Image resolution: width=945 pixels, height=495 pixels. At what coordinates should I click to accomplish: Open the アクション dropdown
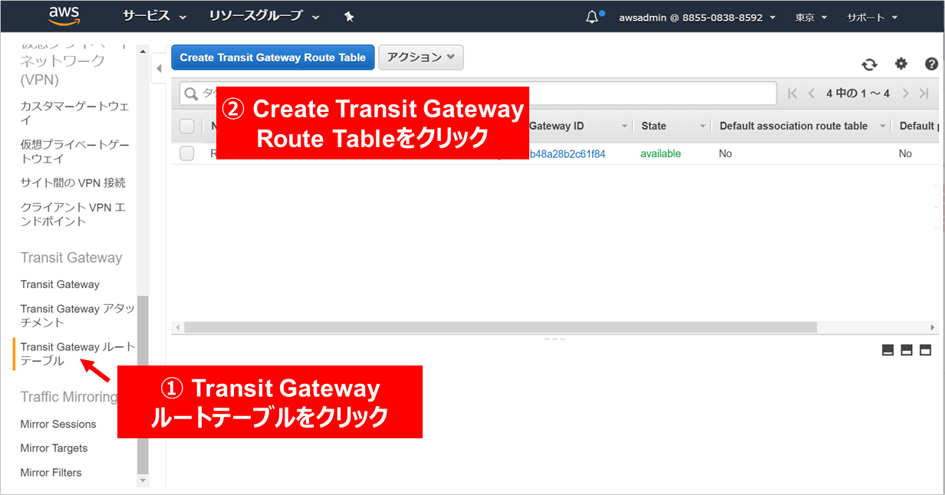point(420,57)
